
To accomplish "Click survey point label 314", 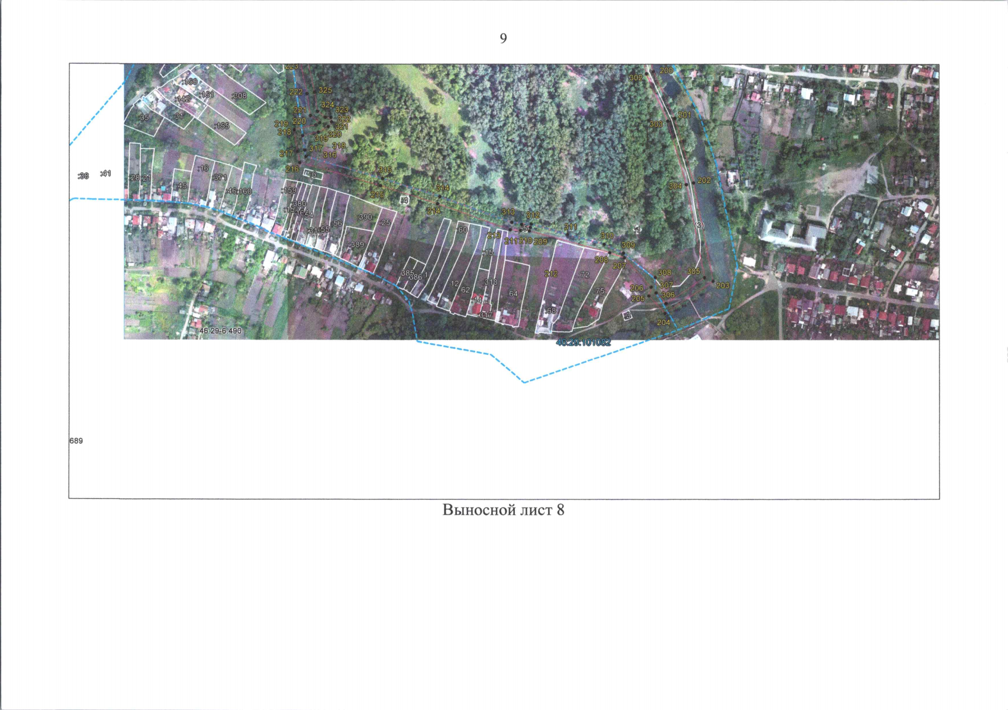I will (442, 188).
